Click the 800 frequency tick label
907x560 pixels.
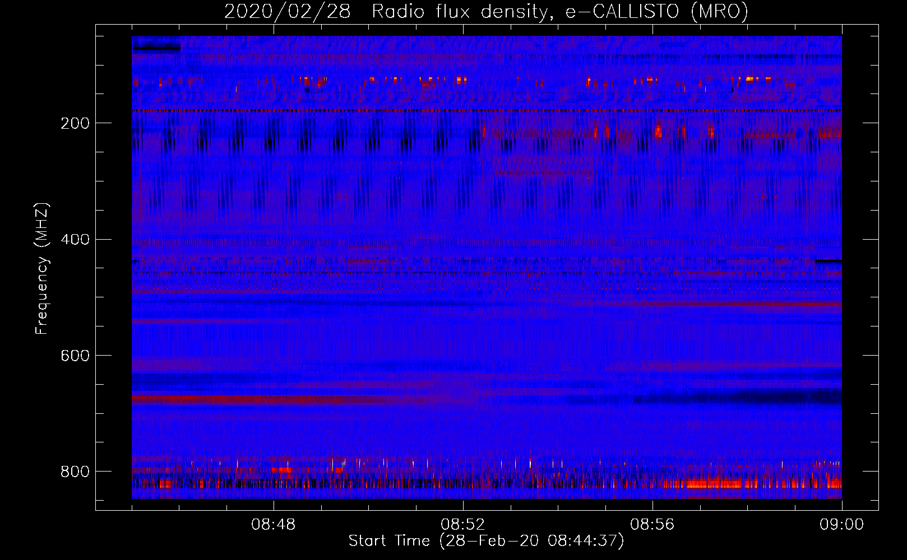click(x=75, y=472)
